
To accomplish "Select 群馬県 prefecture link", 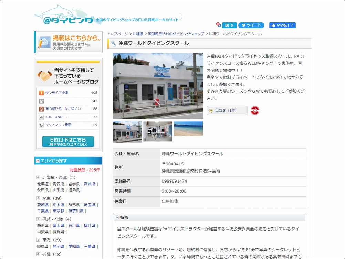I will [x=74, y=205].
